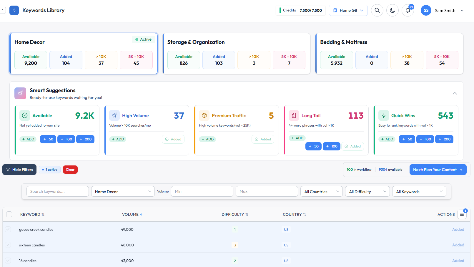Click the Premium Traffic box icon
474x267 pixels.
click(204, 115)
